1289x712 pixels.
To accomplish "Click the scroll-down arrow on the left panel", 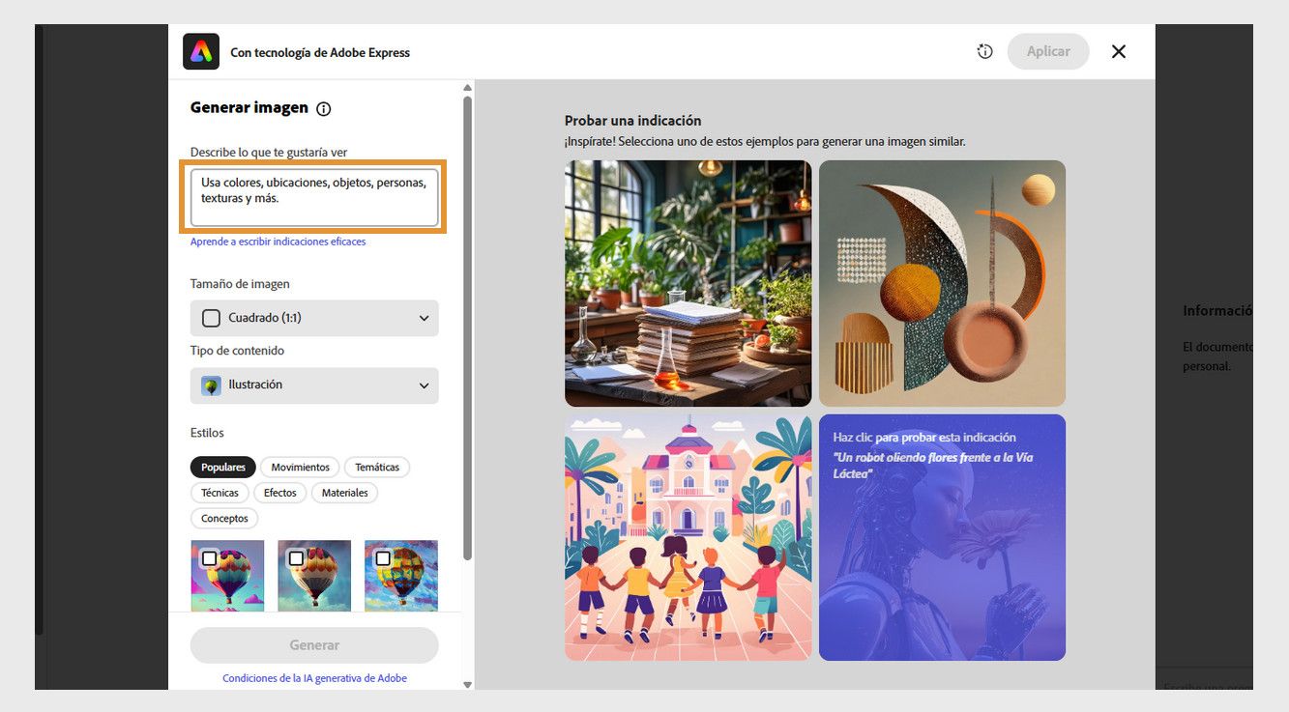I will [467, 684].
